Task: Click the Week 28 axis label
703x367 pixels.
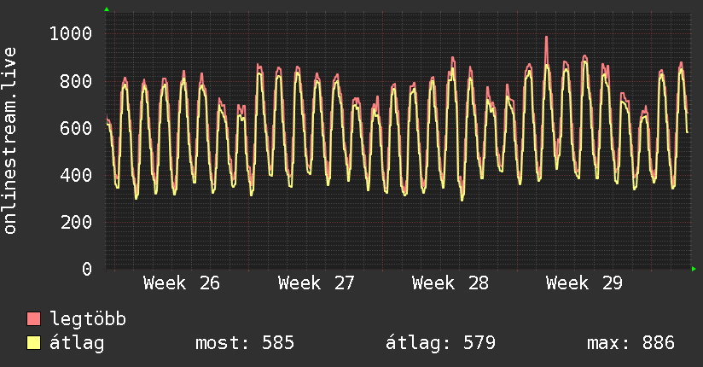Action: tap(450, 283)
